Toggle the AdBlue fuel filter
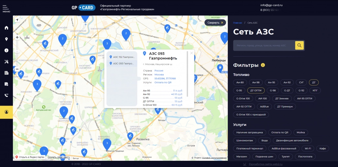 (x=264, y=106)
